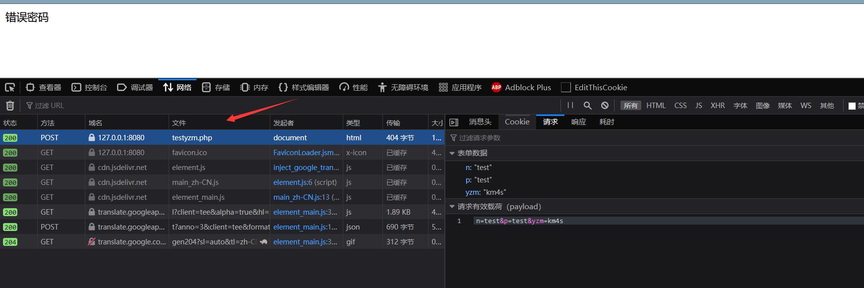Switch to the 调试器 debugger tab
This screenshot has height=288, width=864.
tap(135, 88)
